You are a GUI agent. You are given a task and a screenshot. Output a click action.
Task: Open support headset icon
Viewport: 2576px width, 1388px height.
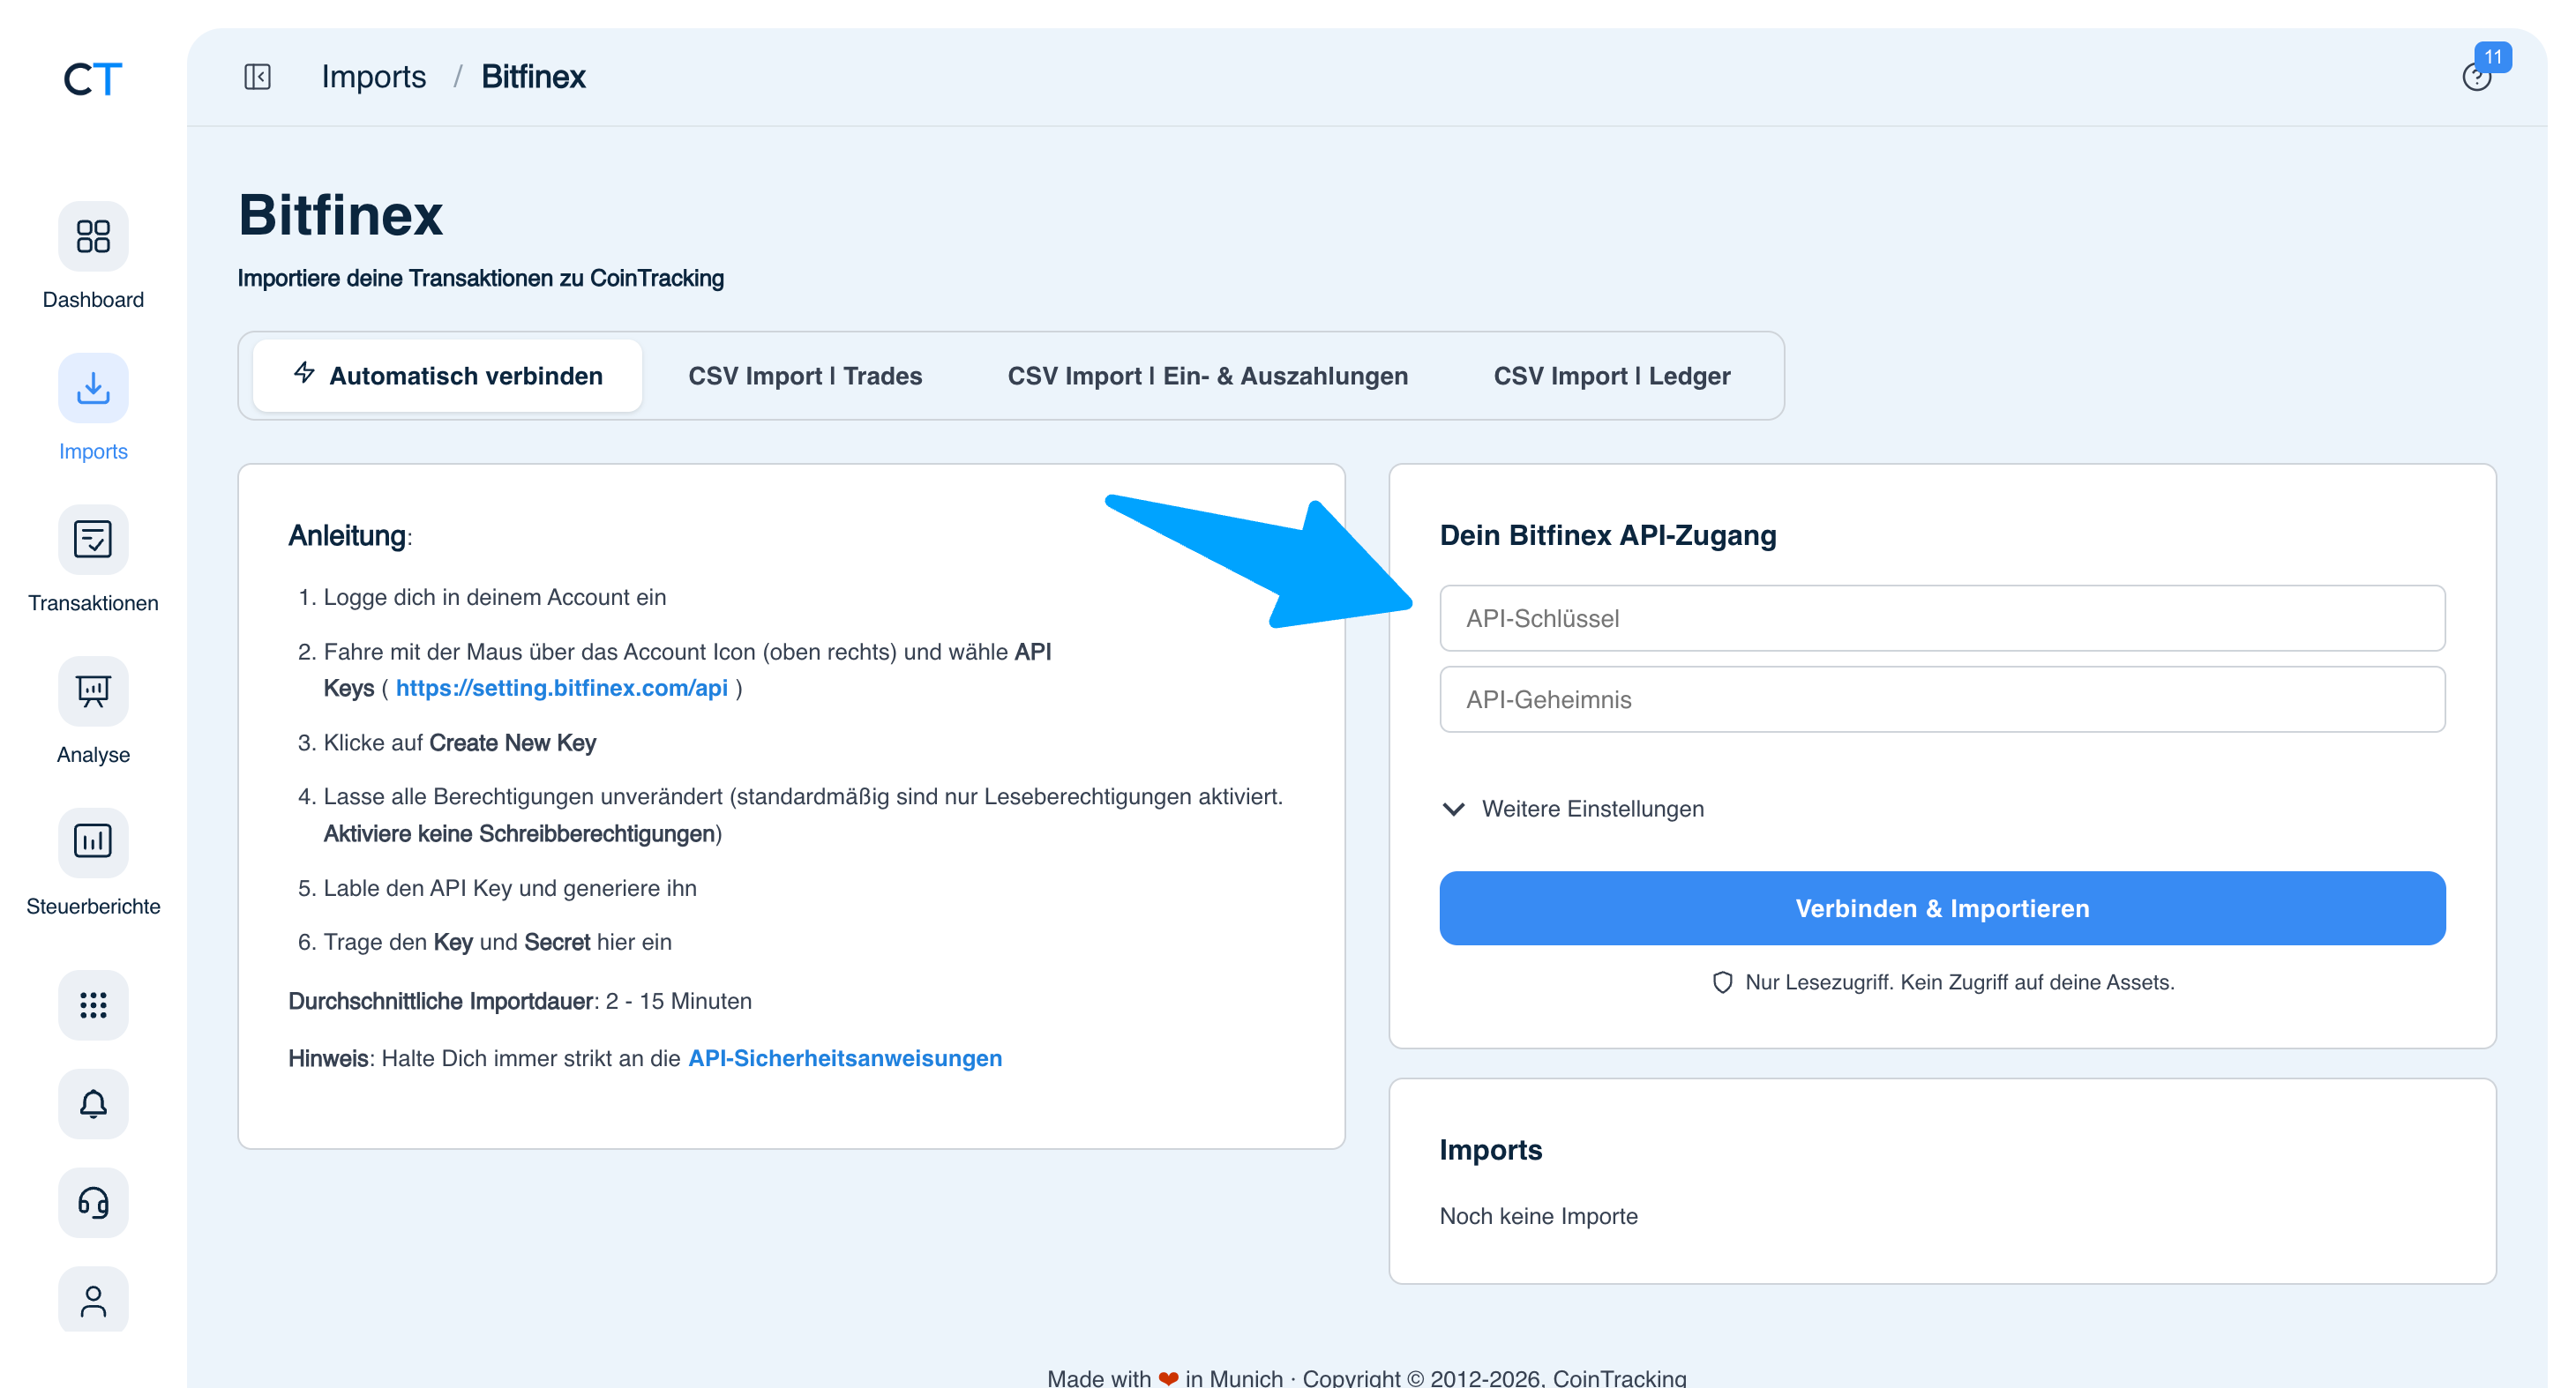tap(93, 1203)
